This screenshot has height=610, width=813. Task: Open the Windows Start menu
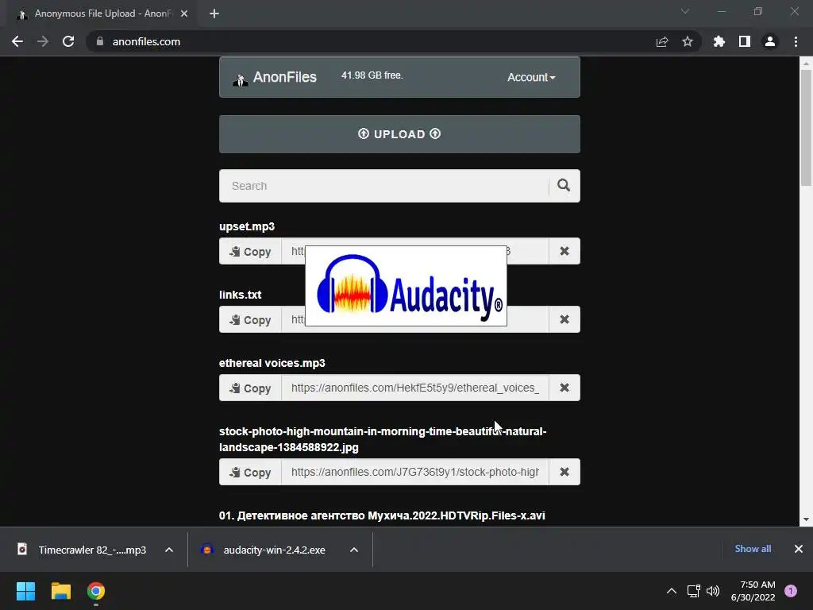pyautogui.click(x=25, y=591)
